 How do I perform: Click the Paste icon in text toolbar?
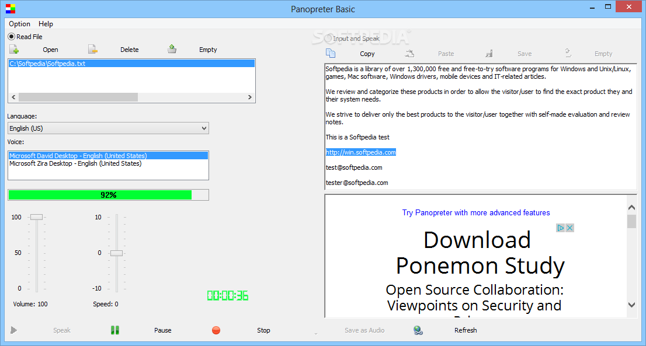(409, 54)
